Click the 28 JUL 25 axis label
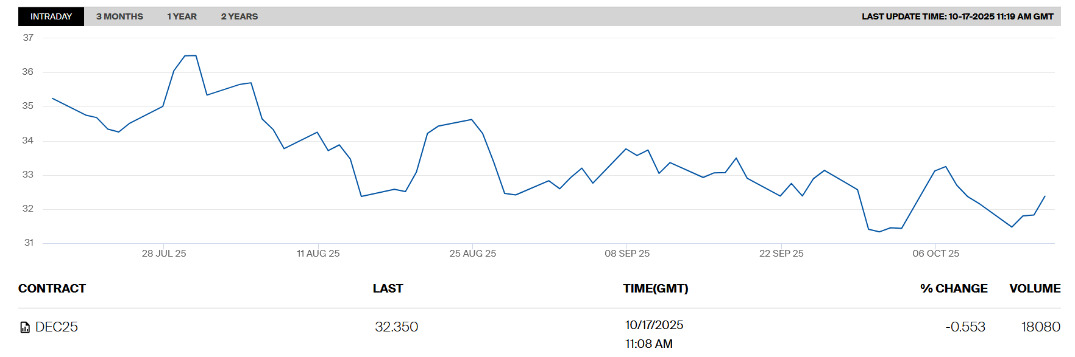Screen dimensions: 1075x357 pos(164,254)
